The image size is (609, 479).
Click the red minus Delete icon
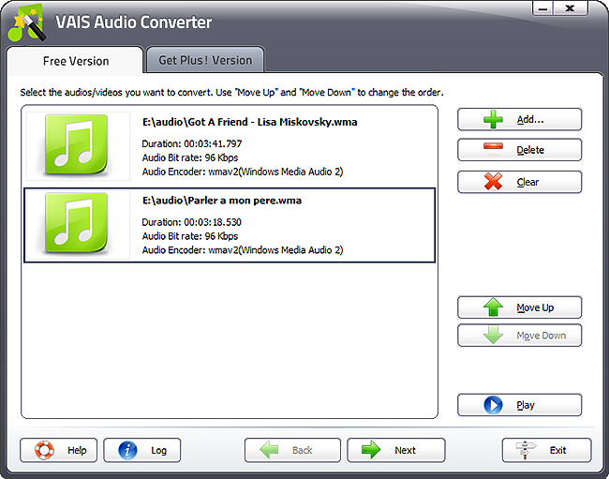[x=493, y=146]
